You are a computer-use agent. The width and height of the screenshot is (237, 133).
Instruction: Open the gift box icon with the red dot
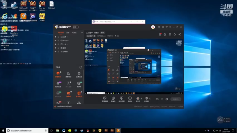pos(160,34)
